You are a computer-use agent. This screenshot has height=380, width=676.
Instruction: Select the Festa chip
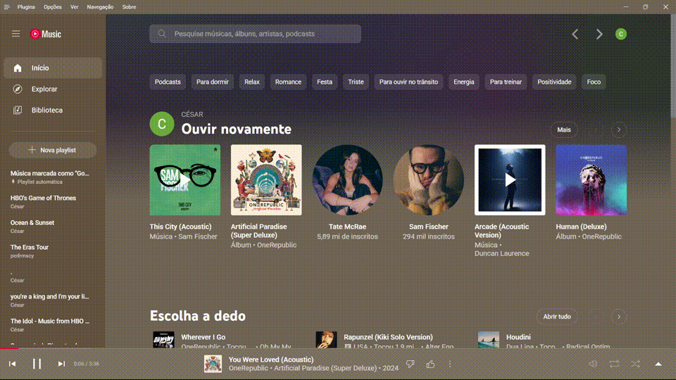tap(325, 82)
